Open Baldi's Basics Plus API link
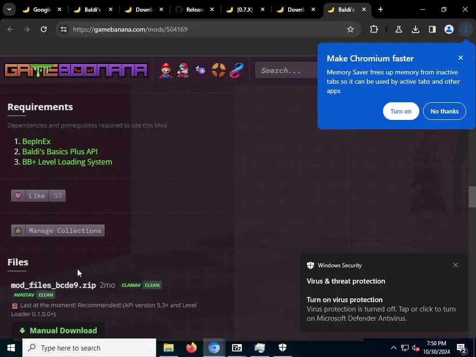 point(60,152)
